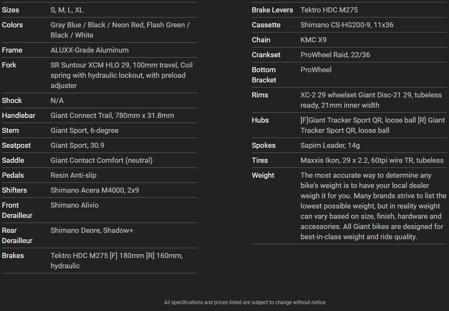Select the 'Cassette' label
449x311 pixels.
point(266,25)
